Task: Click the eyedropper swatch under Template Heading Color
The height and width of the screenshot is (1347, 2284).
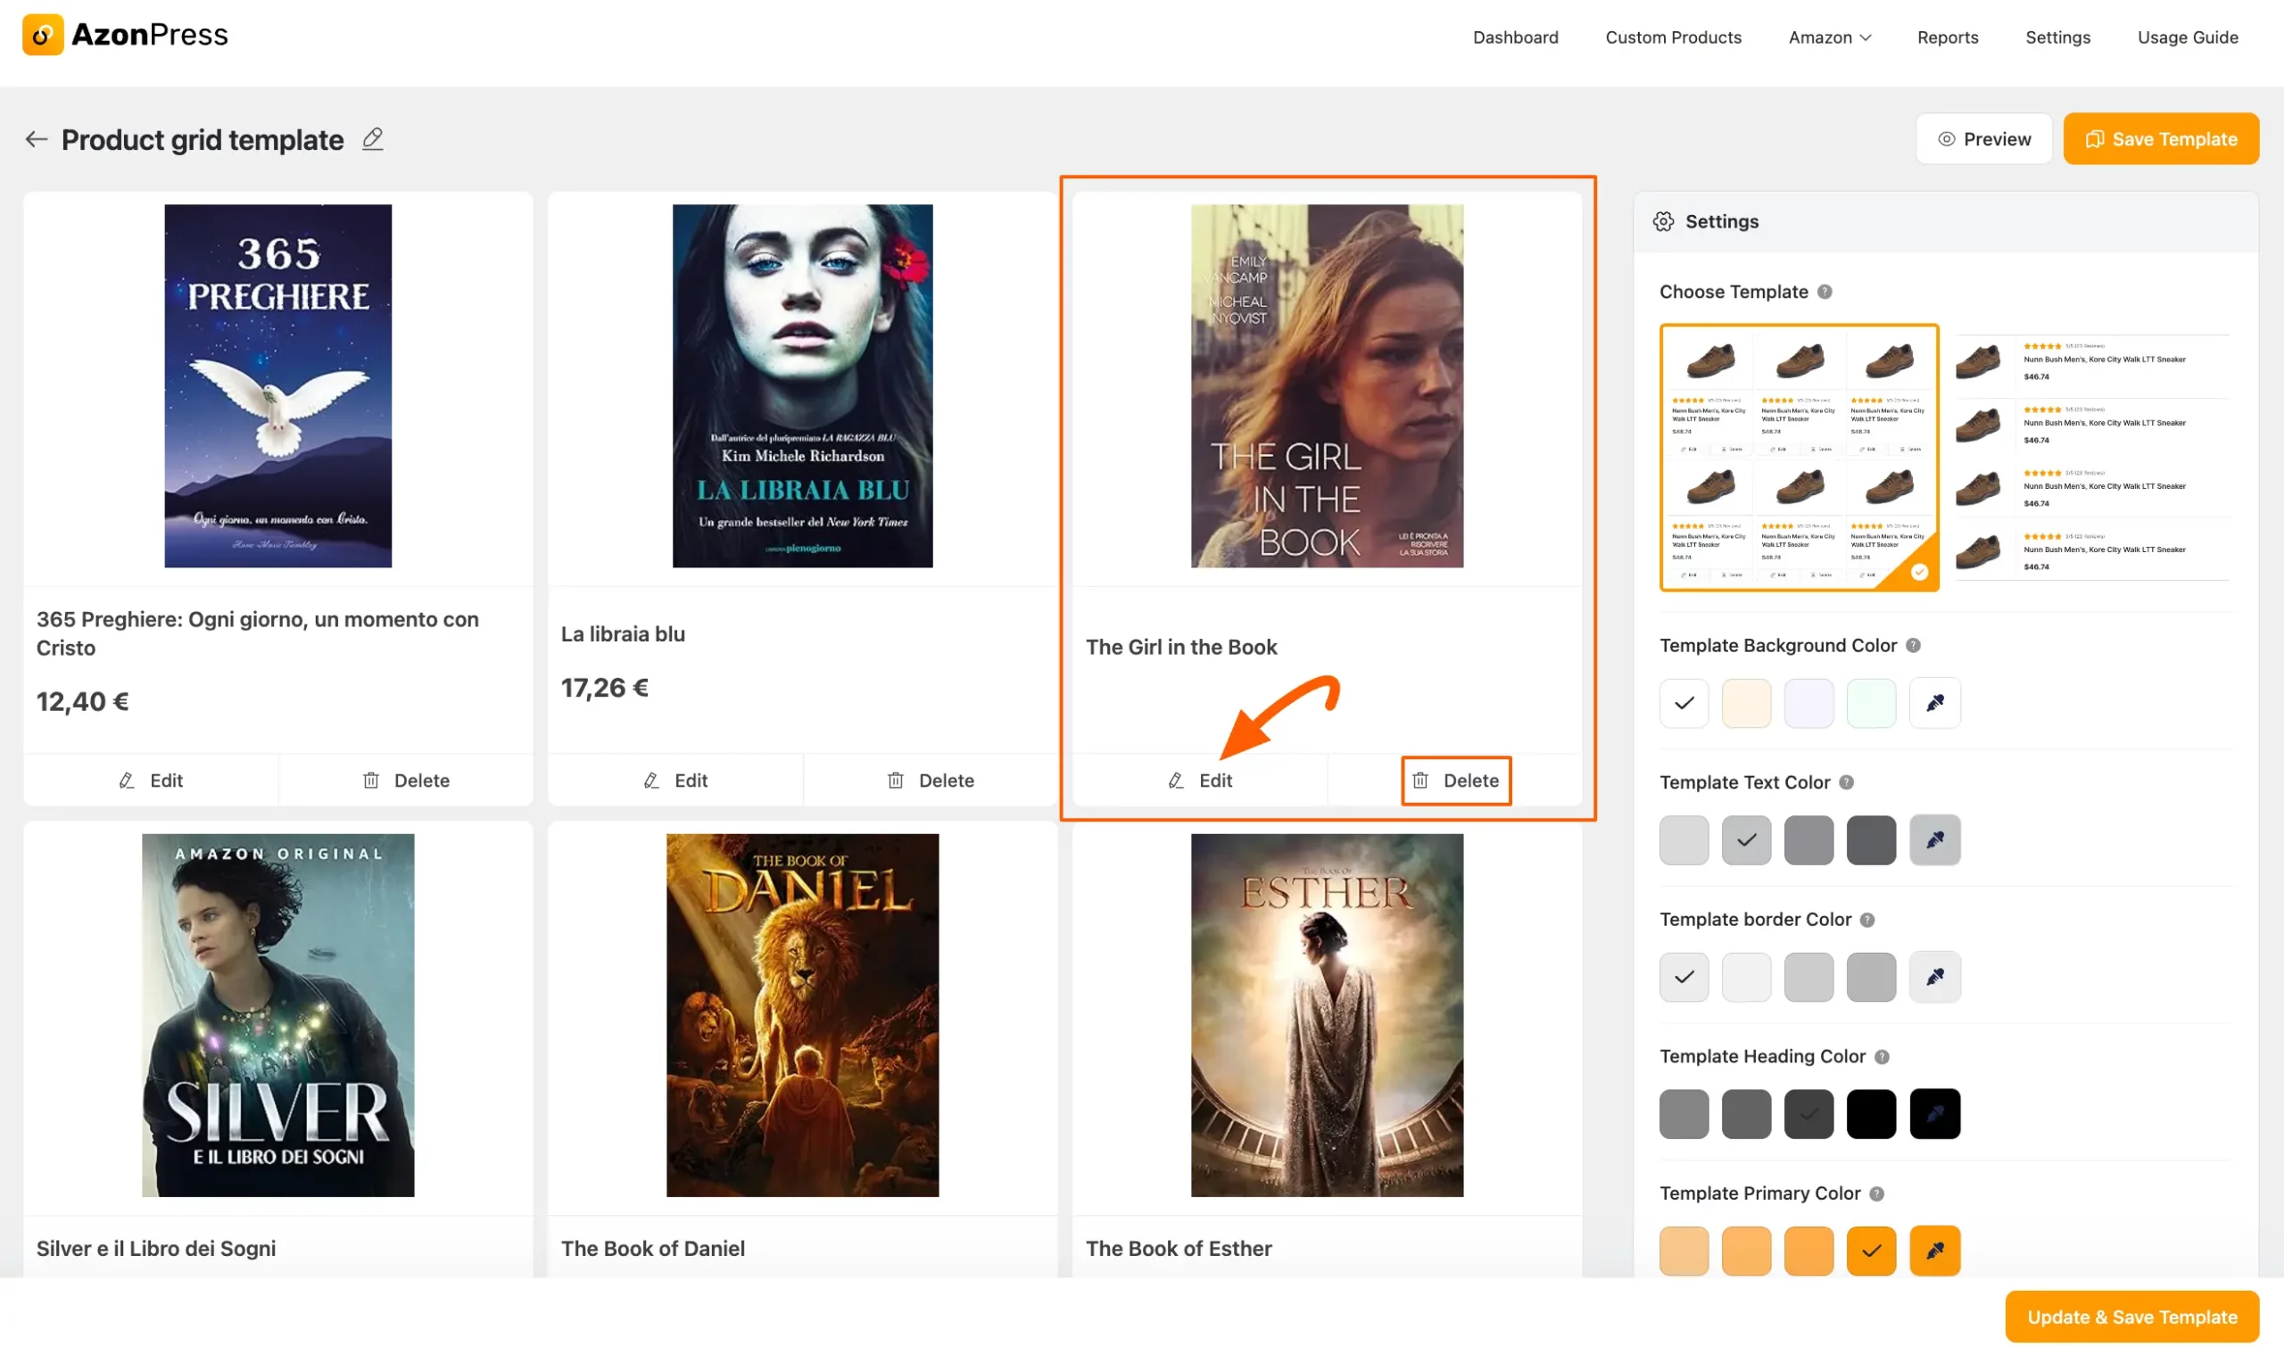Action: [x=1934, y=1112]
